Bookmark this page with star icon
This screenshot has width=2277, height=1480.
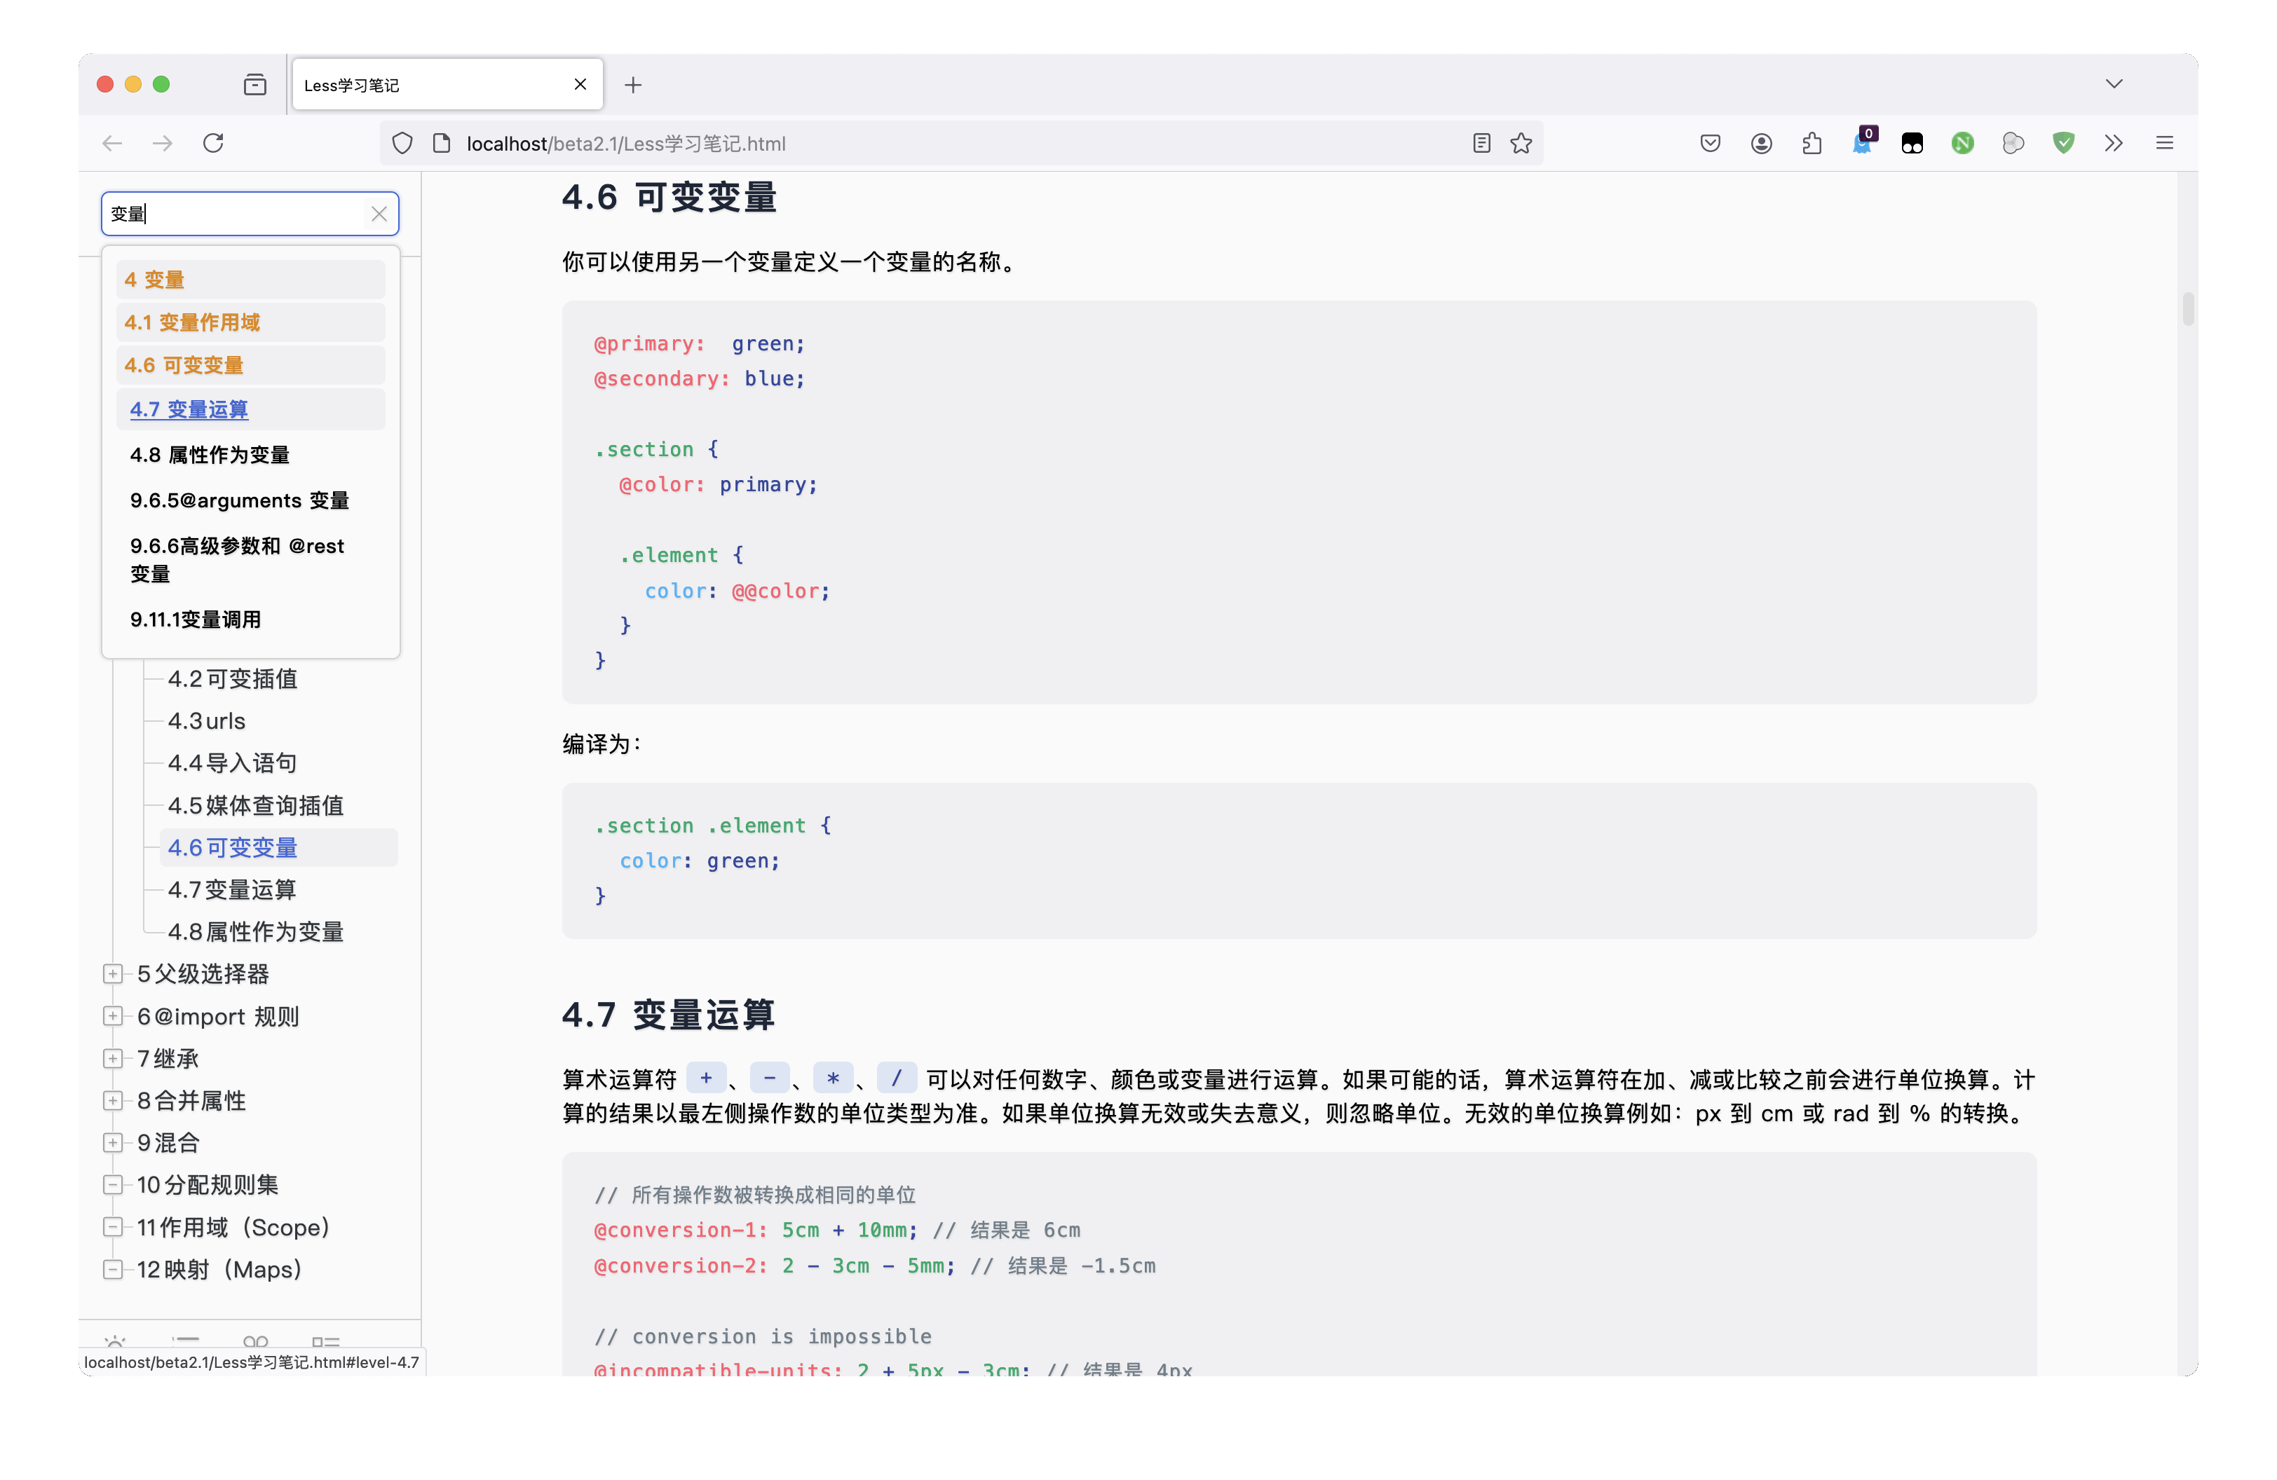[x=1521, y=144]
